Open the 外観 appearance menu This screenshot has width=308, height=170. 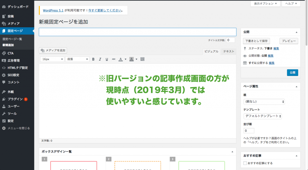[11, 92]
